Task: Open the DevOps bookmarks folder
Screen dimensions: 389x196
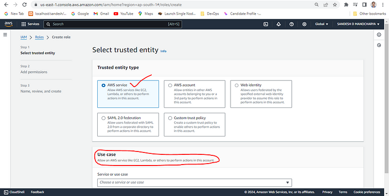Action: (210, 14)
